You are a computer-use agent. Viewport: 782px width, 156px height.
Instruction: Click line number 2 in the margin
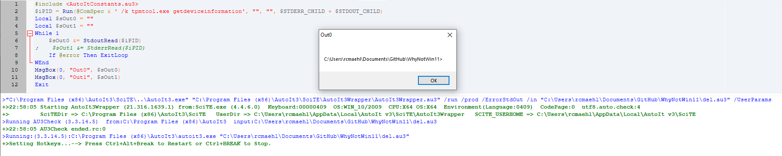16,11
